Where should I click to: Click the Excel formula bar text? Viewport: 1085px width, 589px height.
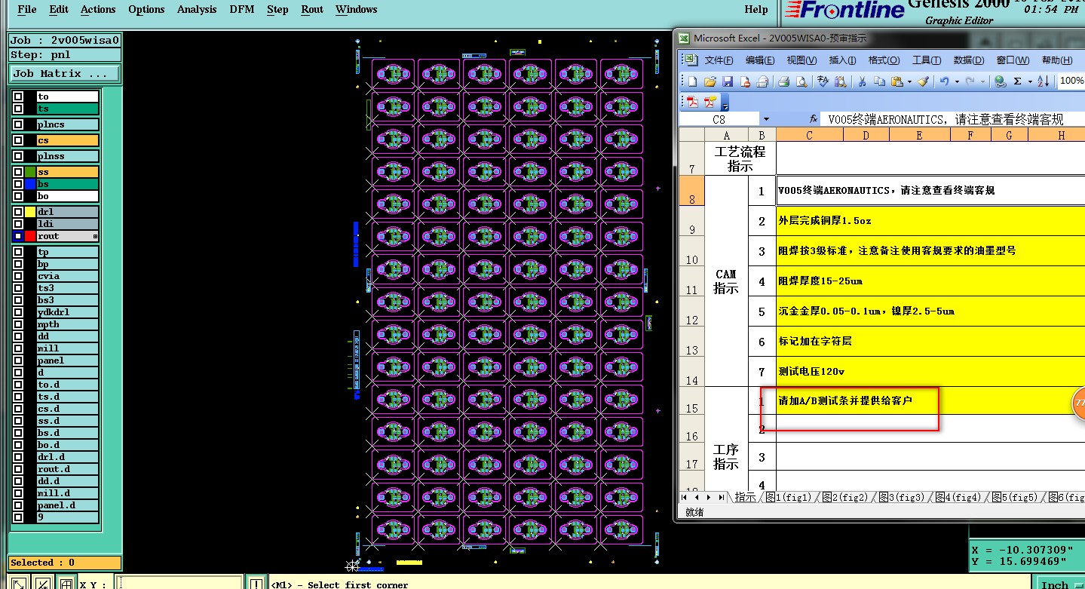tap(946, 119)
